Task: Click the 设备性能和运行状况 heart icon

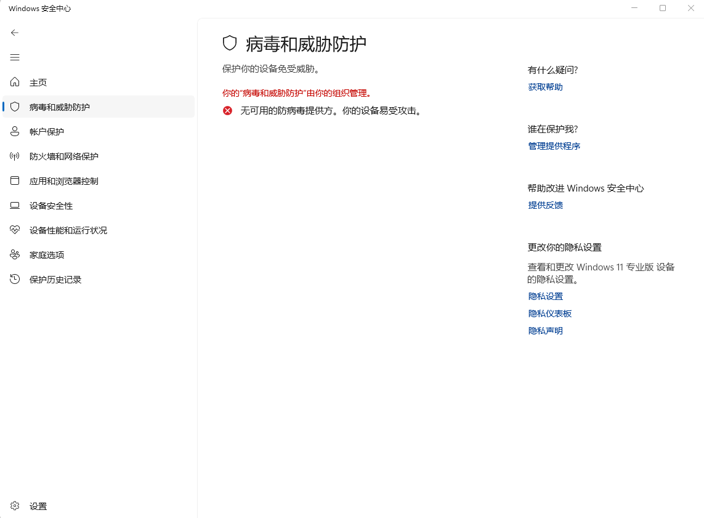Action: (15, 230)
